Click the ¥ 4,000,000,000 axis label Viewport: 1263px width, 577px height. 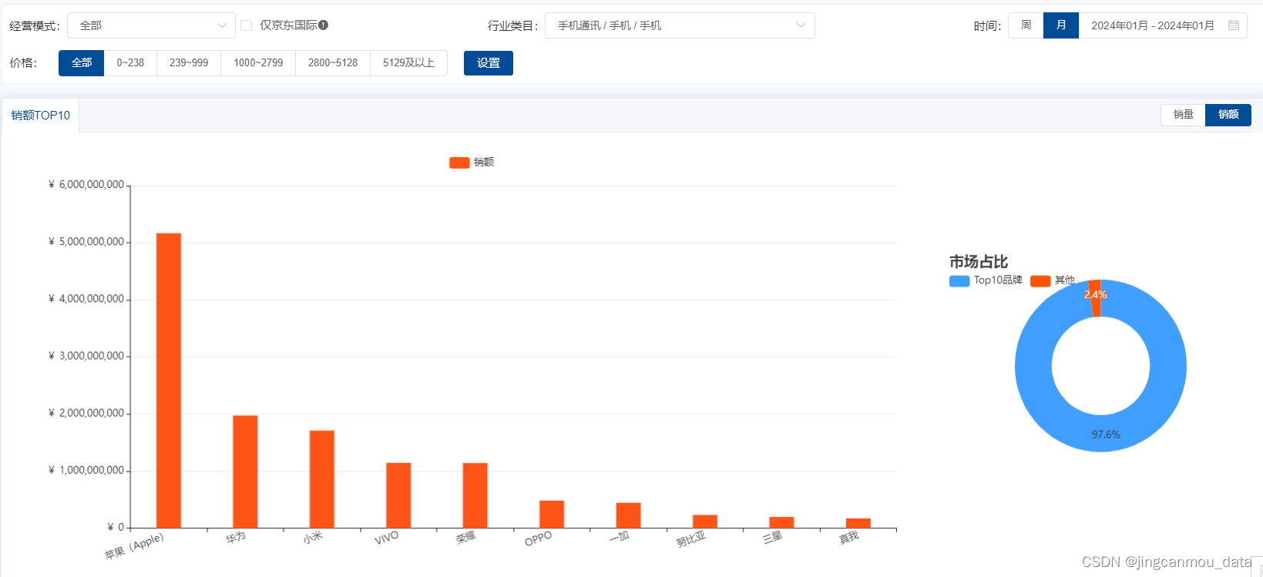pos(86,299)
